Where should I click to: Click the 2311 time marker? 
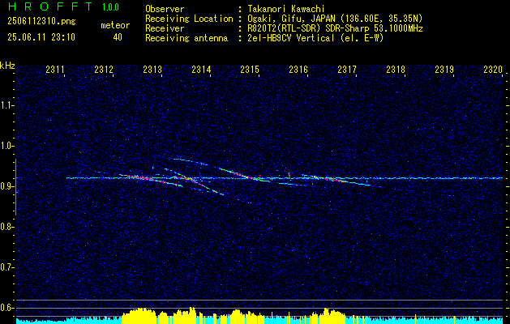point(54,70)
